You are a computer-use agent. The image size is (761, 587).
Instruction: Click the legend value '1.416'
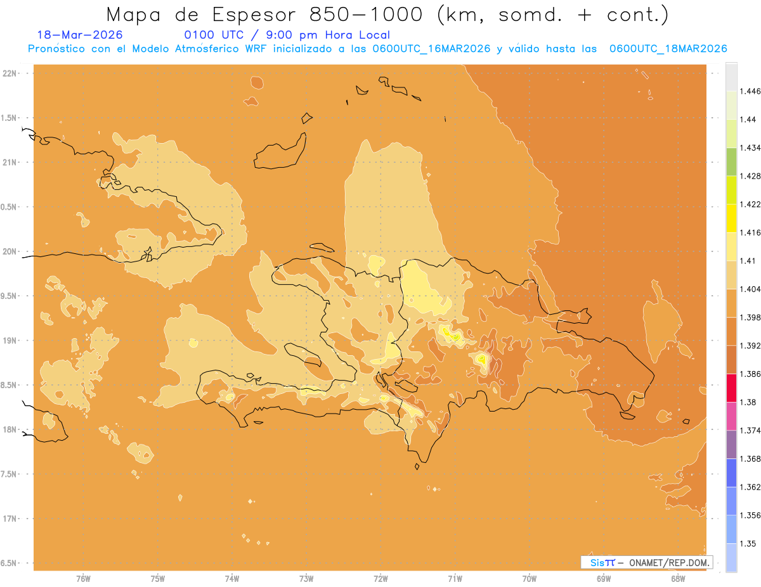point(751,232)
